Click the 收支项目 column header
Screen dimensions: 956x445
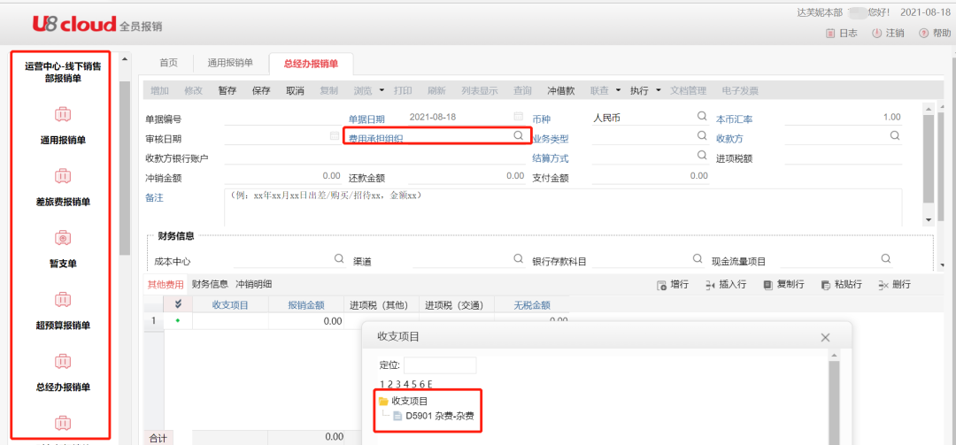[230, 305]
